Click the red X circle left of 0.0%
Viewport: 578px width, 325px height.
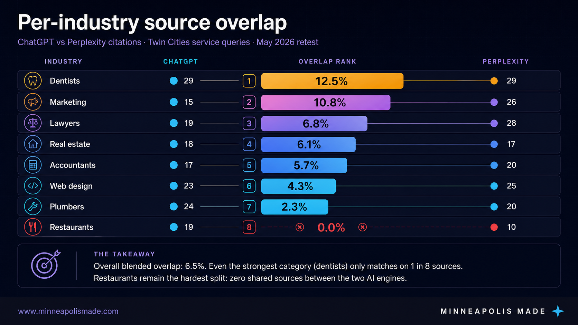[x=300, y=227]
